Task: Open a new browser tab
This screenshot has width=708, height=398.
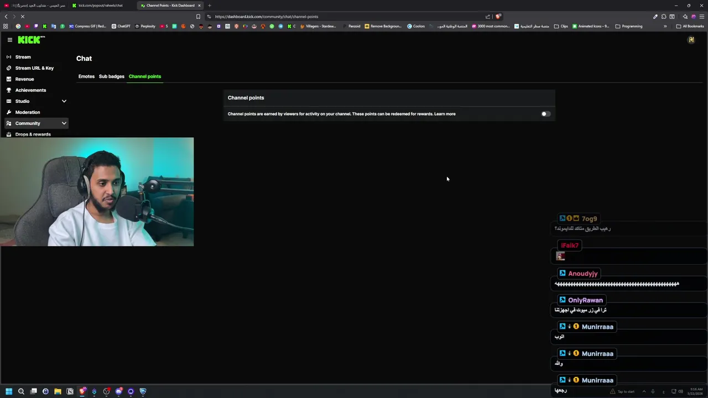Action: pos(209,6)
